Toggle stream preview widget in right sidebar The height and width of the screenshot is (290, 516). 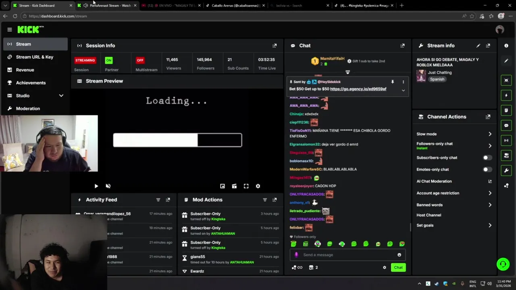coord(506,80)
